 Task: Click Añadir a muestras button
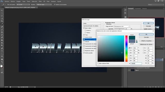[146, 41]
